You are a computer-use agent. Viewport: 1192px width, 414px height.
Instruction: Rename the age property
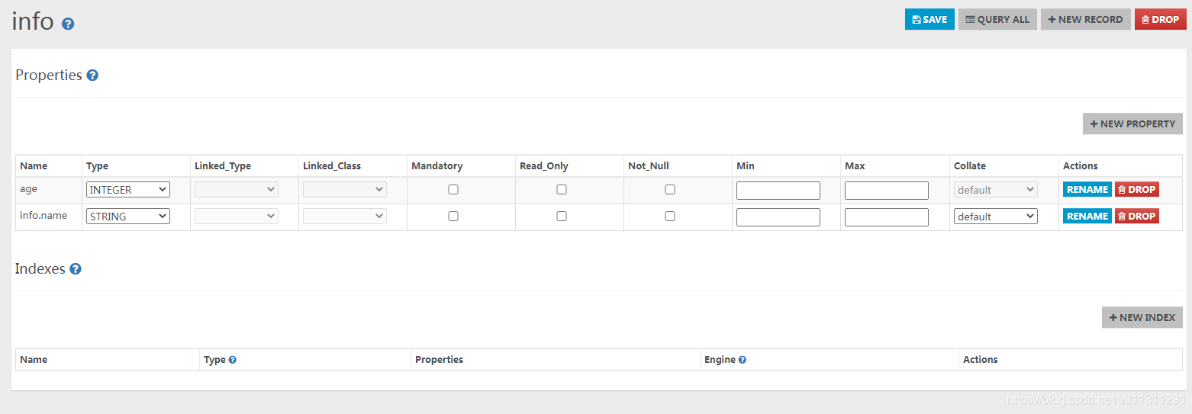pyautogui.click(x=1087, y=190)
